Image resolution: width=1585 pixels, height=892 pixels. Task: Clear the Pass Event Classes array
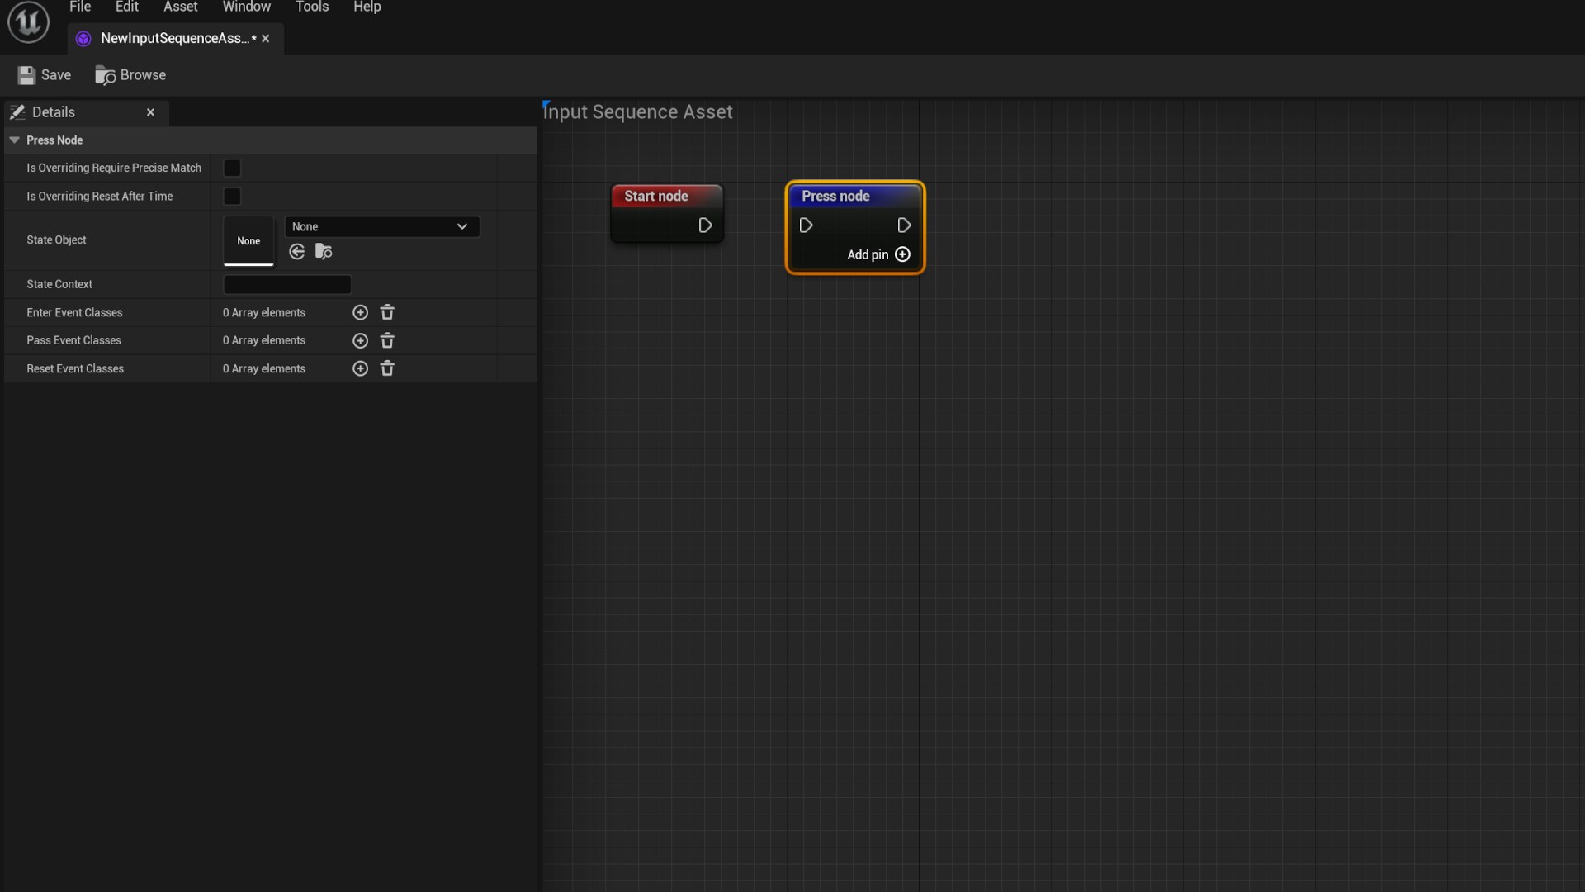pyautogui.click(x=387, y=340)
